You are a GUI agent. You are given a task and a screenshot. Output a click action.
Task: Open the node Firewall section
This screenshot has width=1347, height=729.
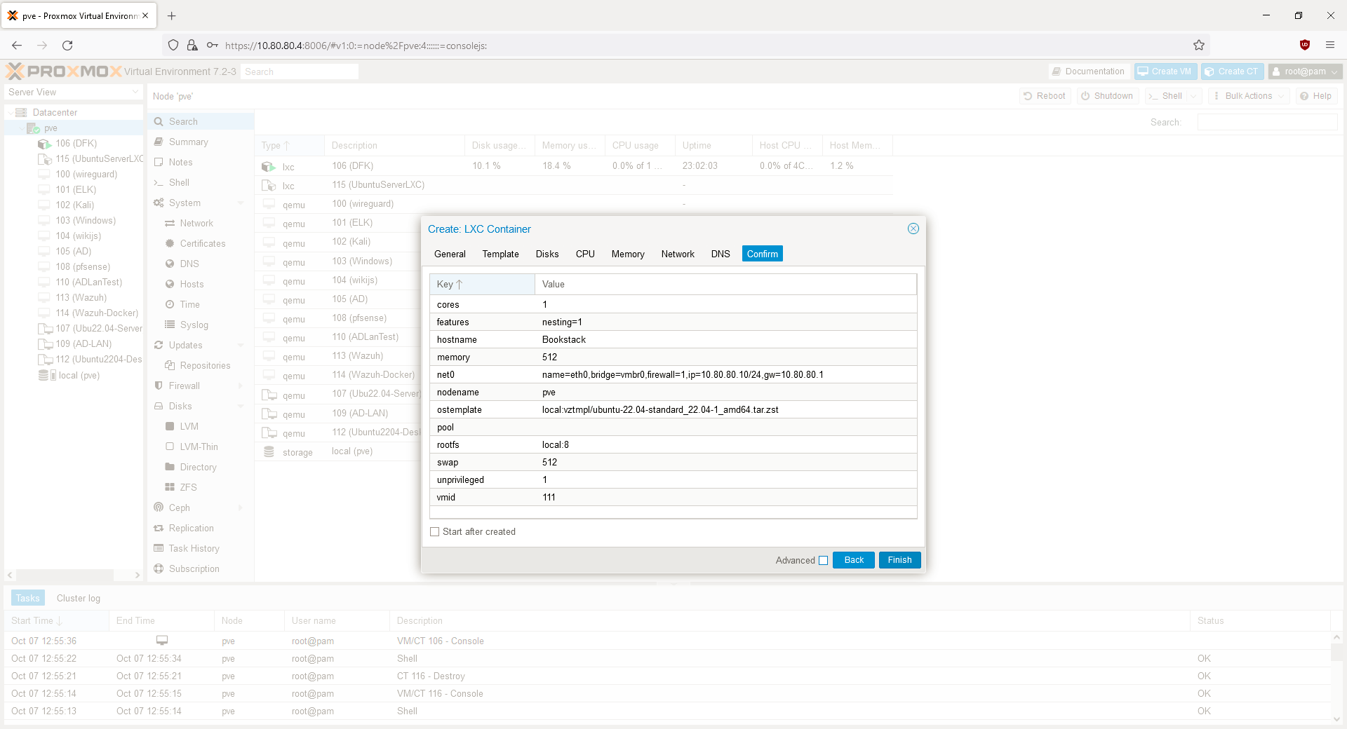point(185,386)
